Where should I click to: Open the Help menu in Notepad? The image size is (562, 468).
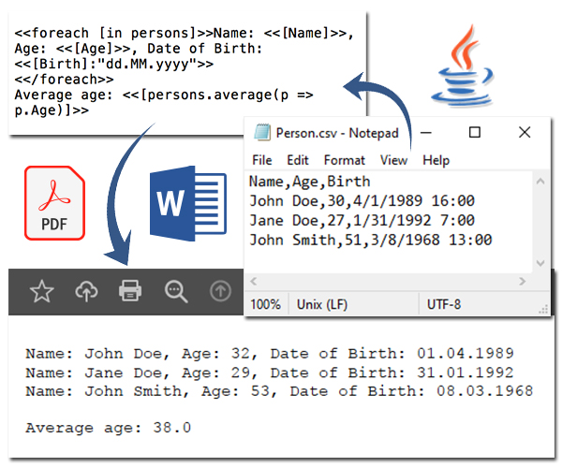click(436, 160)
